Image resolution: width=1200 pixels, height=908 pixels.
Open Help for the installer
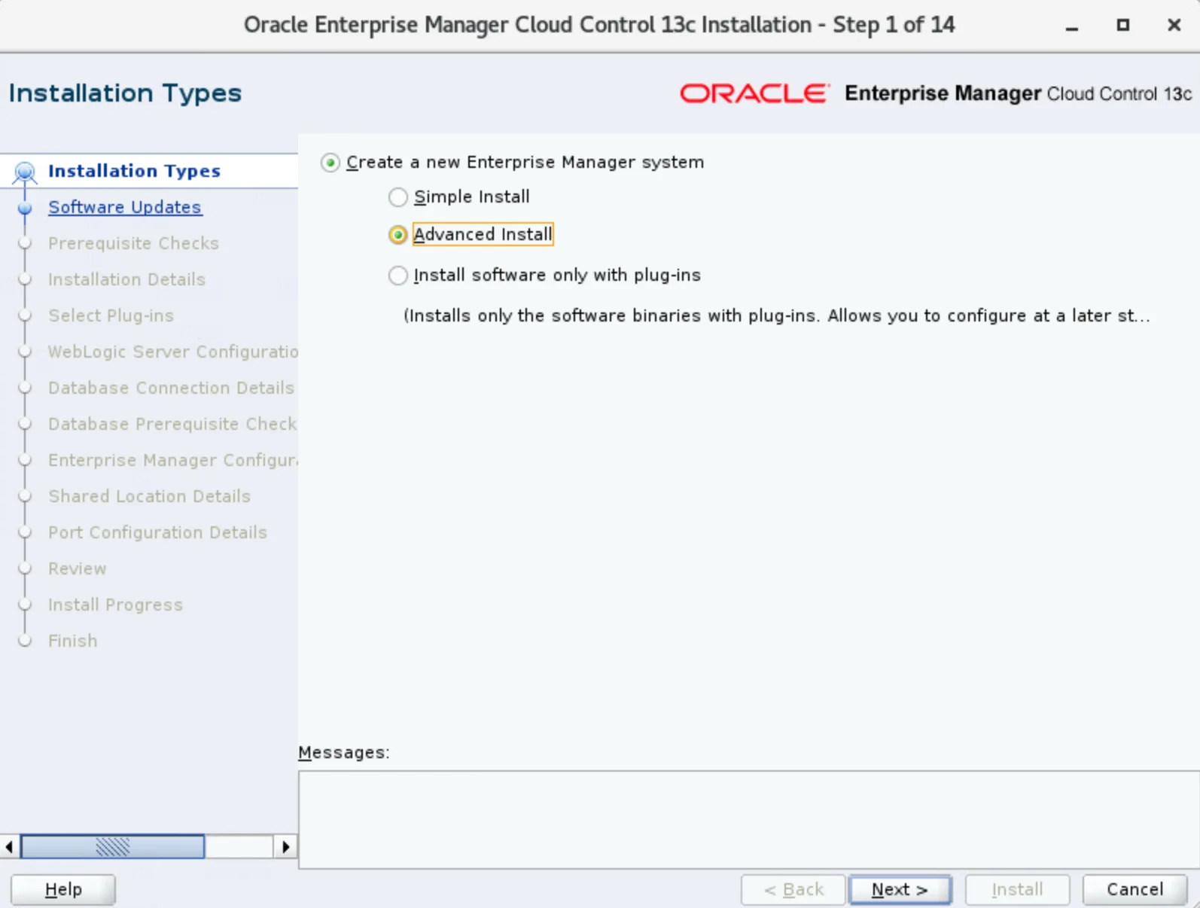point(63,889)
